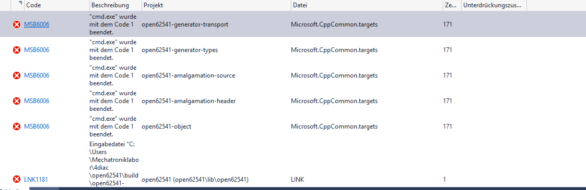
Task: Open MSB6006 link for open62541-generator-types
Action: [37, 50]
